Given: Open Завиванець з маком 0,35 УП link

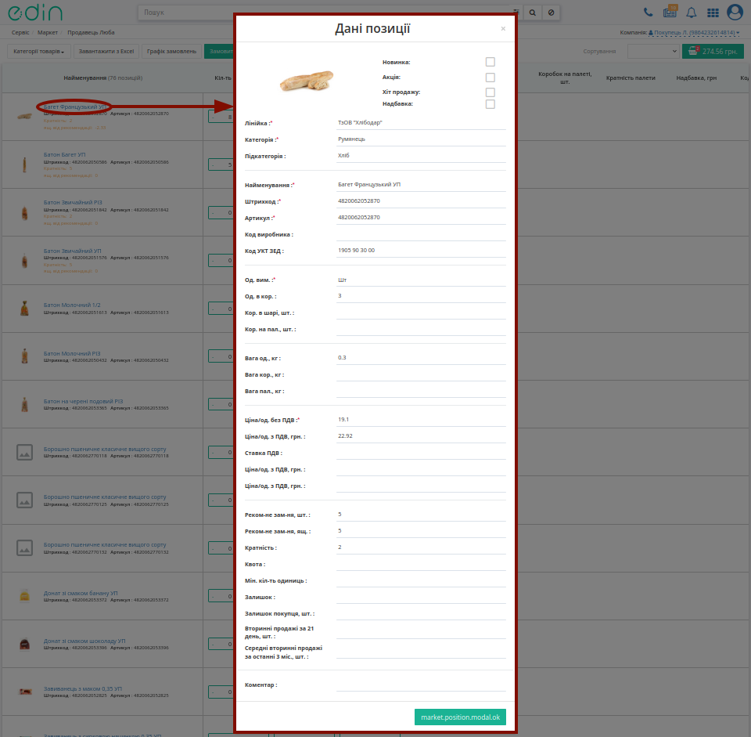Looking at the screenshot, I should [x=83, y=688].
